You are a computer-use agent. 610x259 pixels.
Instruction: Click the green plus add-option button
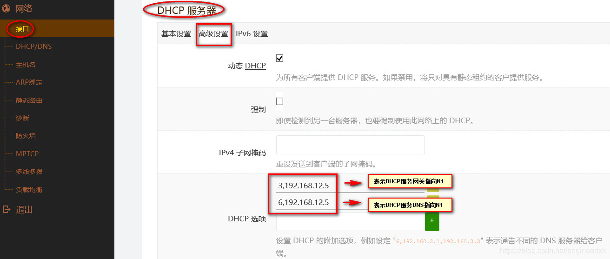click(x=432, y=220)
